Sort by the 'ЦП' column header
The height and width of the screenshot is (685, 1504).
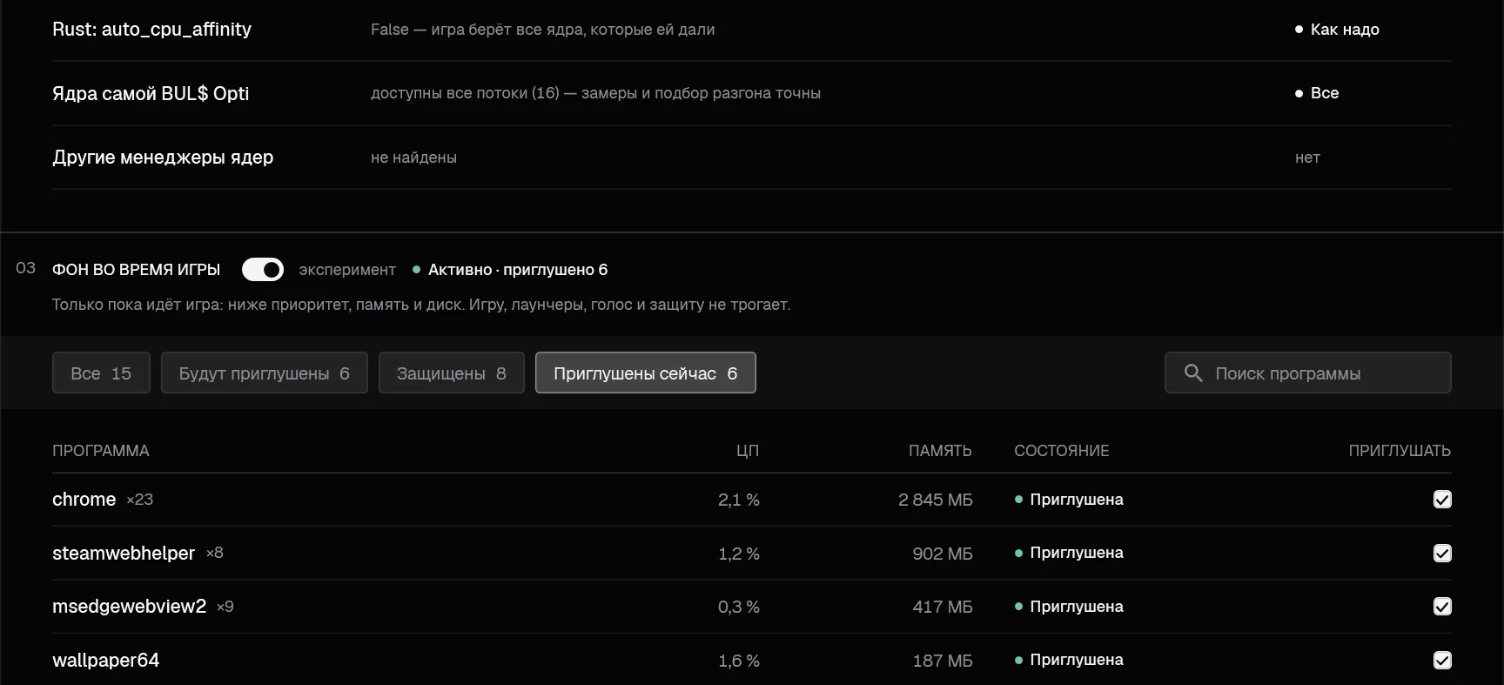tap(748, 451)
